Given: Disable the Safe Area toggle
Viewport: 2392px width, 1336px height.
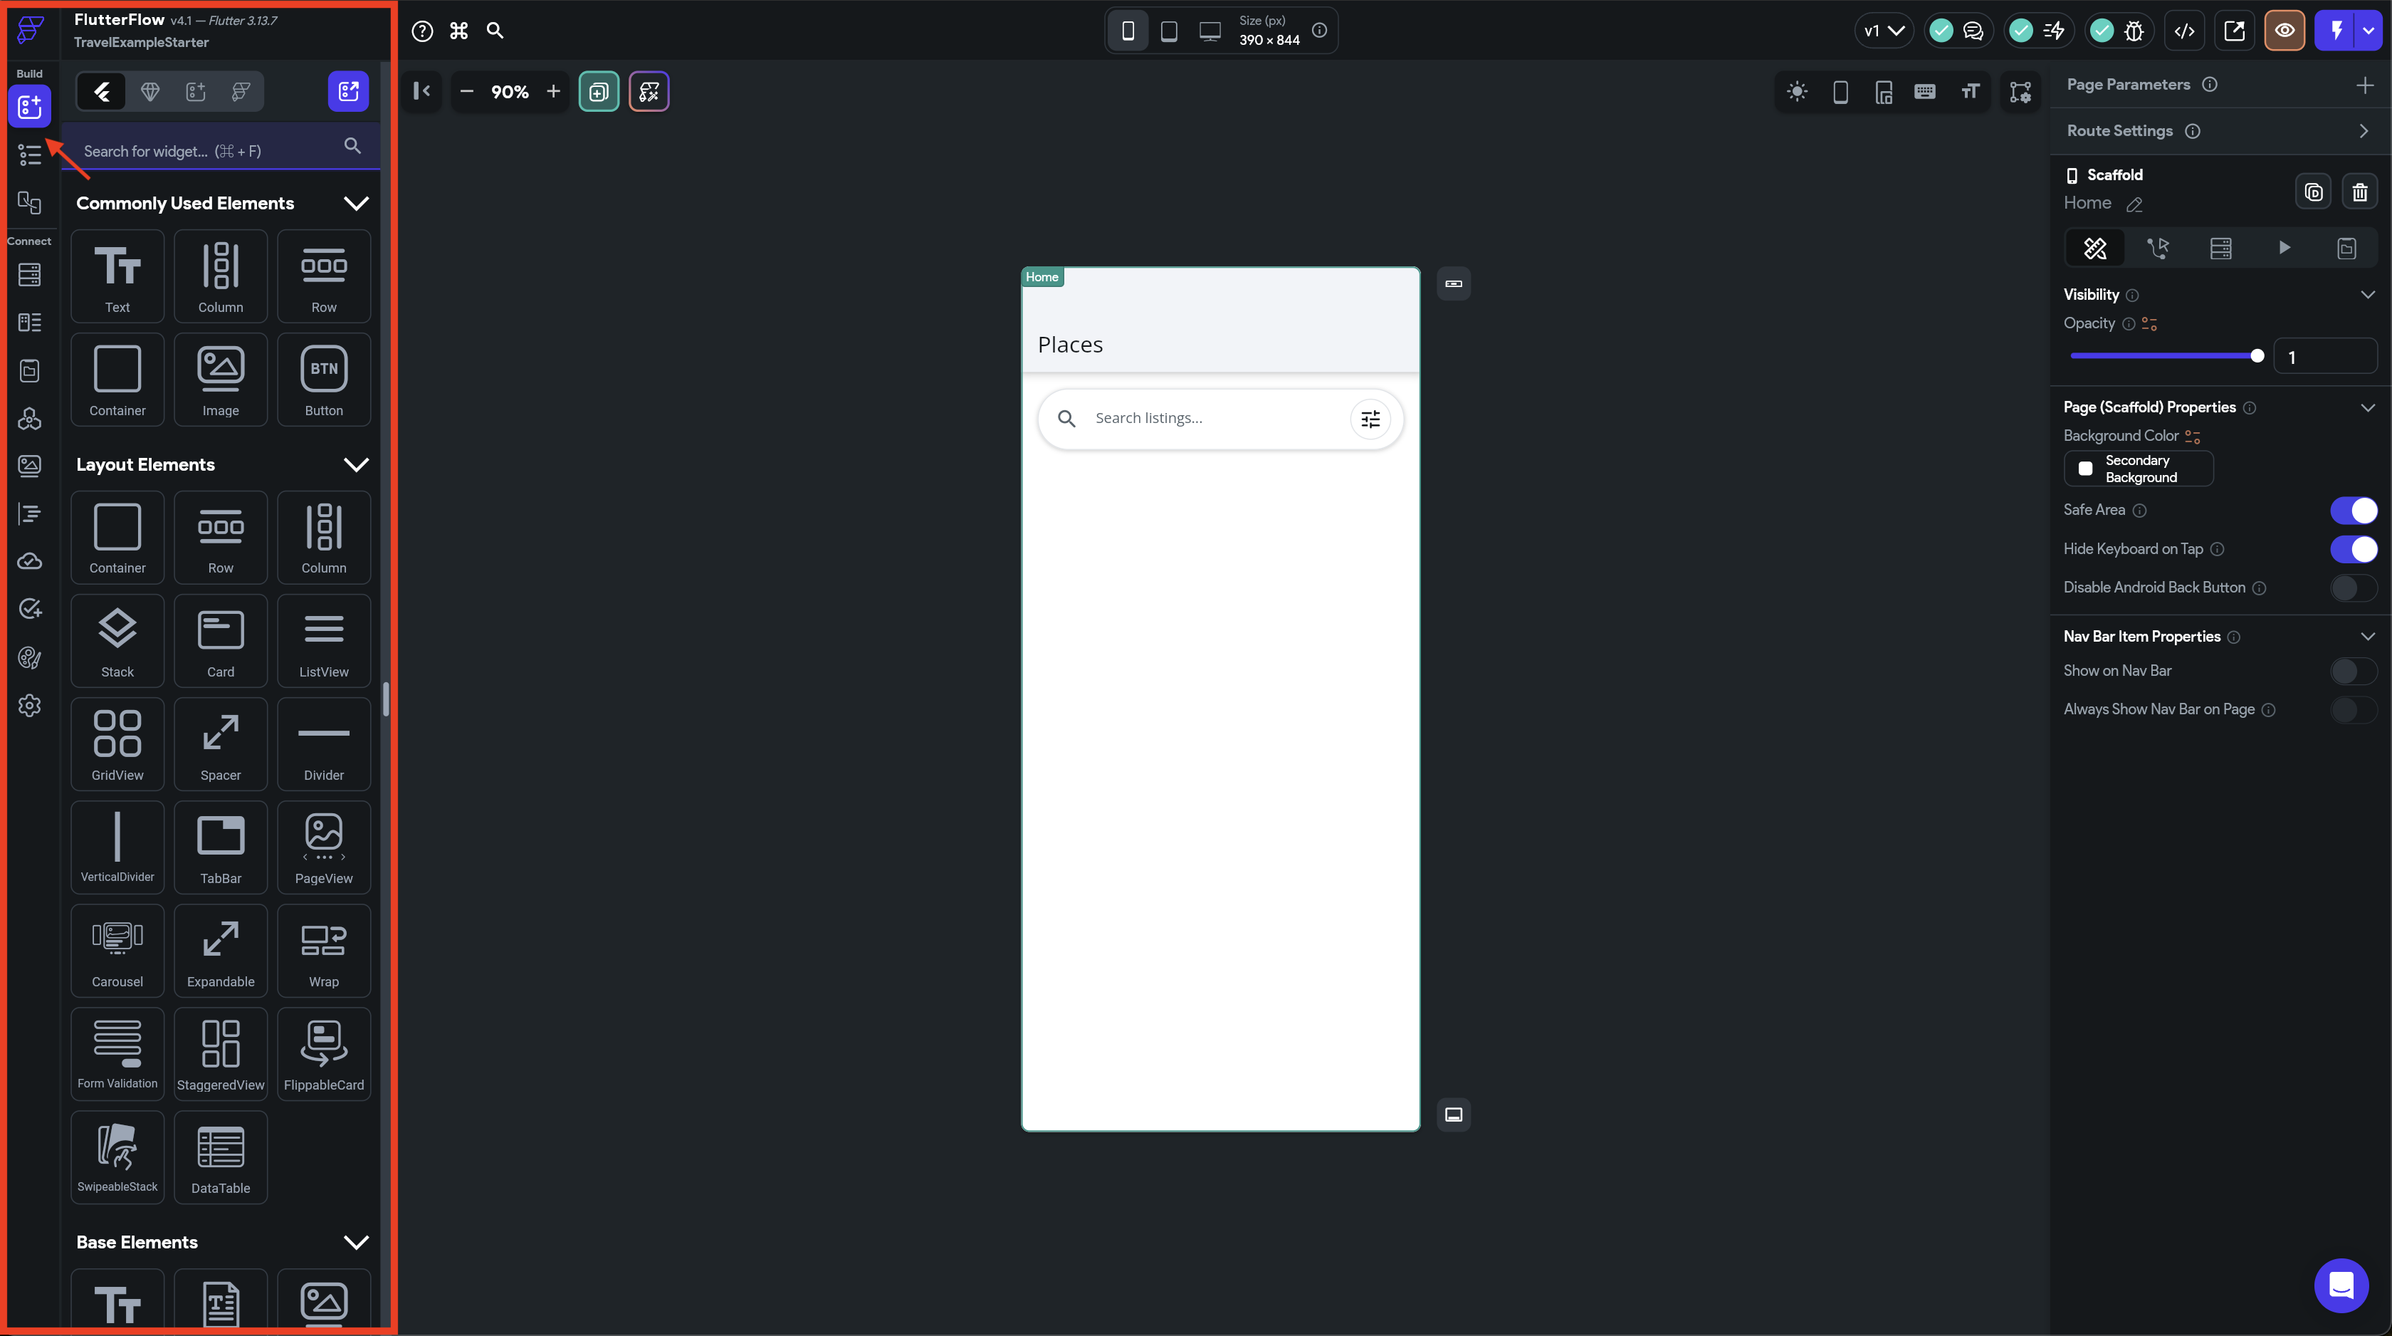Looking at the screenshot, I should point(2353,510).
